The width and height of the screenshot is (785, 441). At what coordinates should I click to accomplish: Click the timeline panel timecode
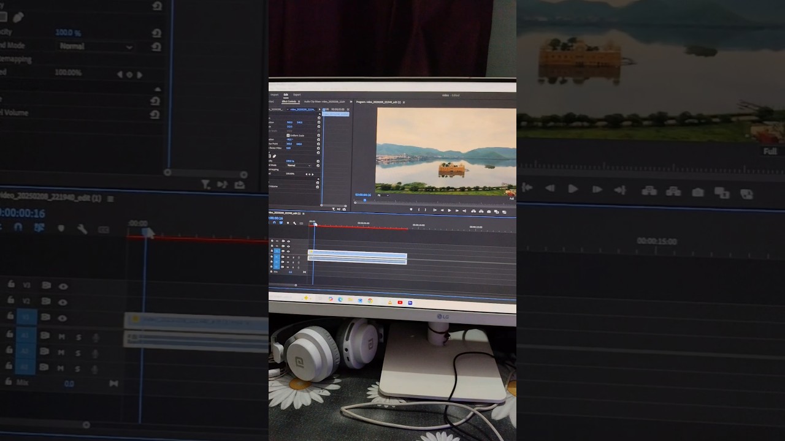[x=275, y=218]
